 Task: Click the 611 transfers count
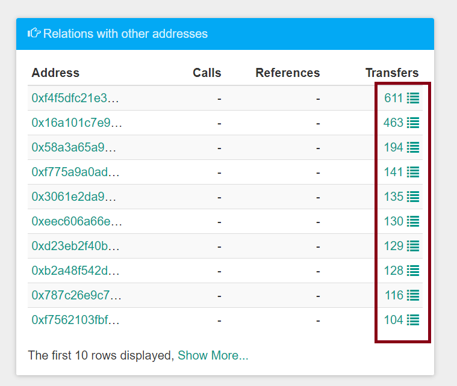(393, 98)
